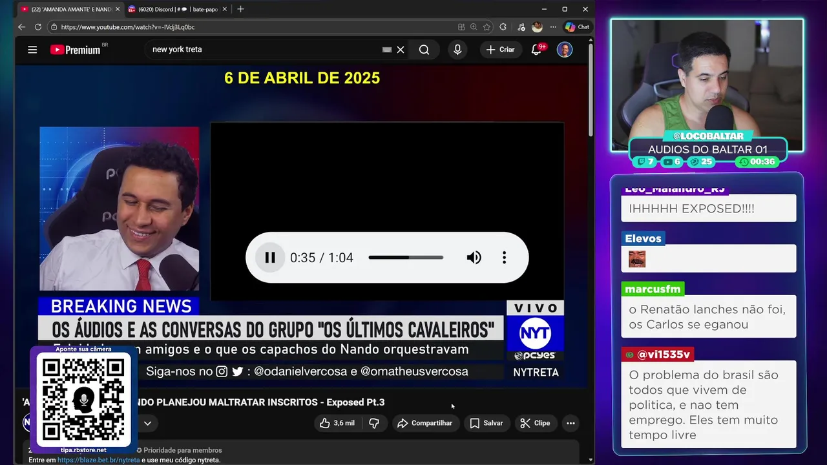Create a clip with Clipe button

pos(535,423)
